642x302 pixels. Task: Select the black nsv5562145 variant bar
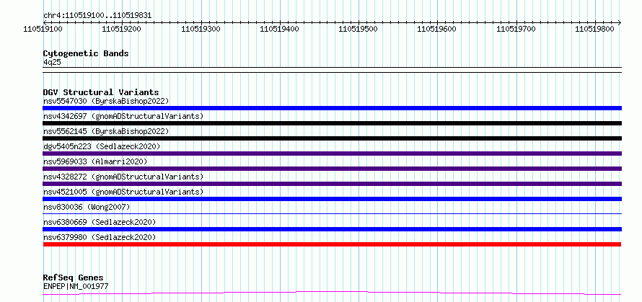333,138
